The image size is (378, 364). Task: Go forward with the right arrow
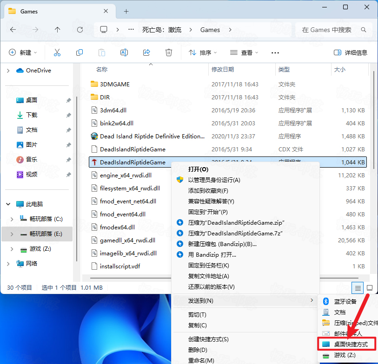35,30
